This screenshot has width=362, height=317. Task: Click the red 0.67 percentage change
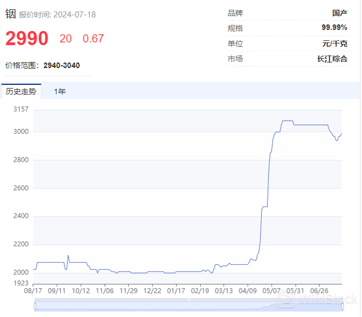[93, 39]
